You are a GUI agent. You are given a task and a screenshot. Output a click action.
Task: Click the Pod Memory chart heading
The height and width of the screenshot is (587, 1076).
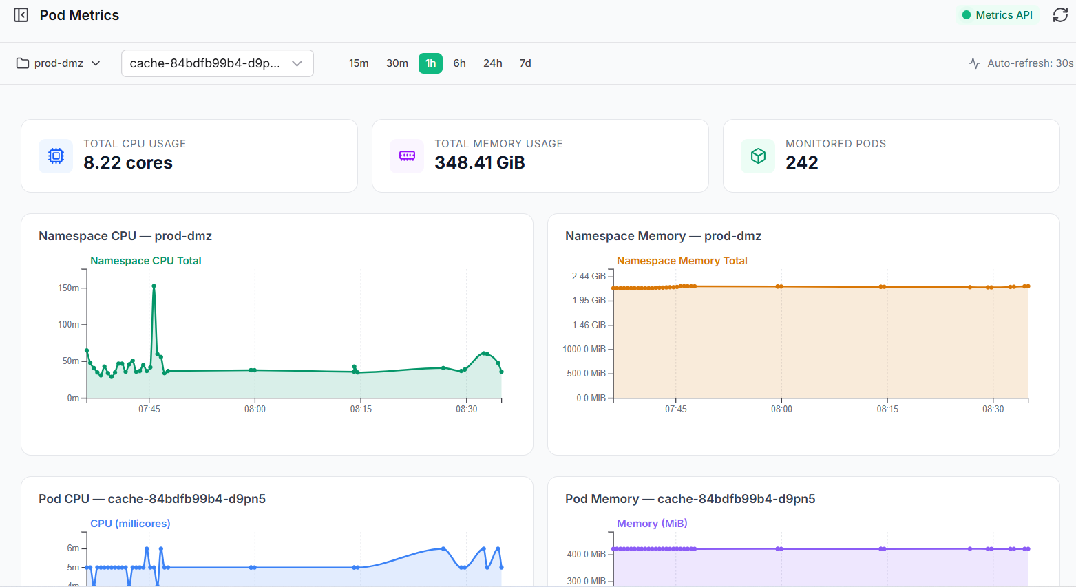tap(690, 499)
